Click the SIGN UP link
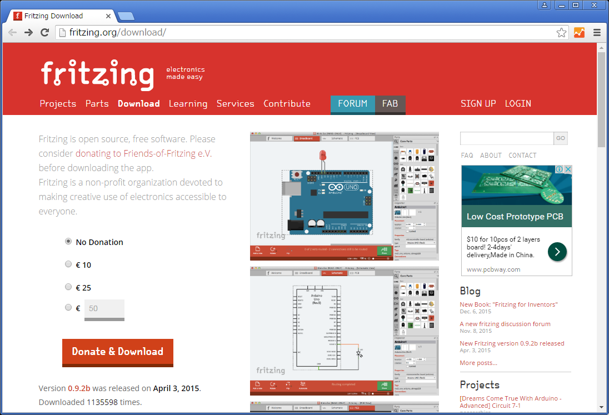This screenshot has height=415, width=609. click(478, 104)
